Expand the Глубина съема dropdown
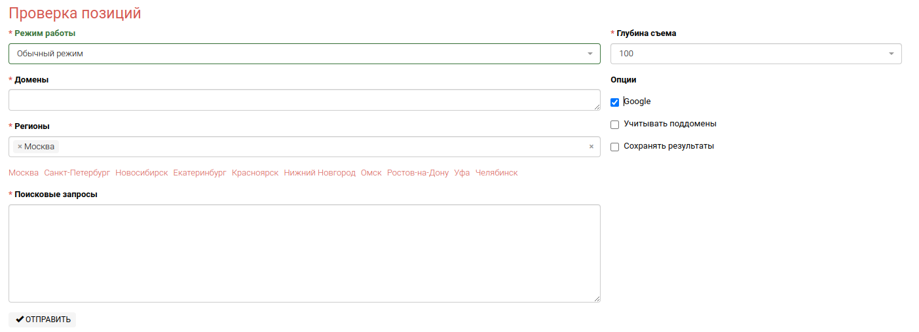The width and height of the screenshot is (919, 332). [x=755, y=54]
